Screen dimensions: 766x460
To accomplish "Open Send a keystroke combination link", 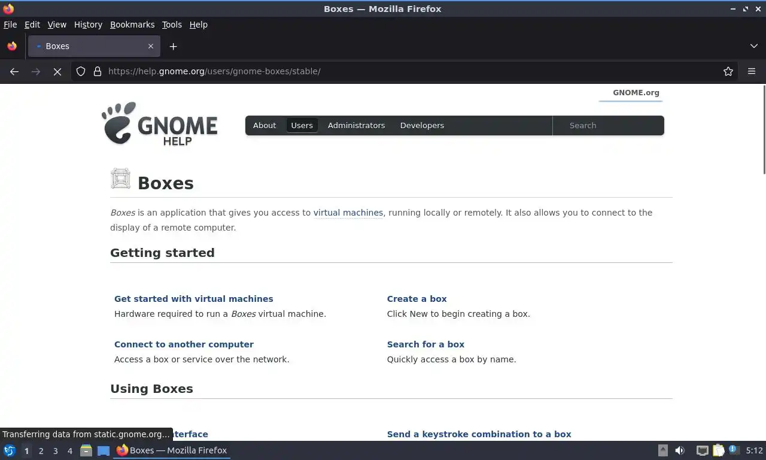I will [479, 434].
